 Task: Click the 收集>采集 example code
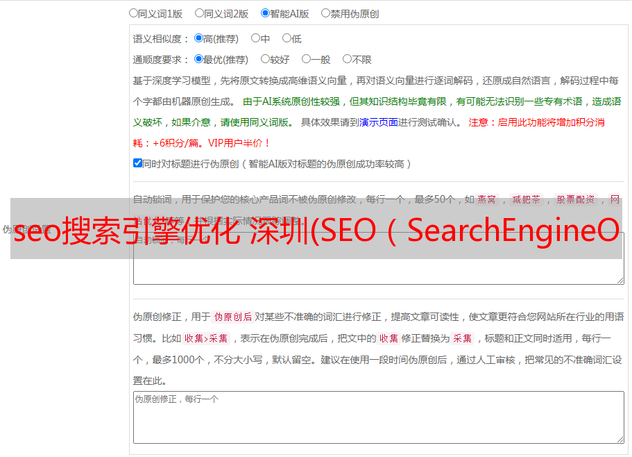206,338
